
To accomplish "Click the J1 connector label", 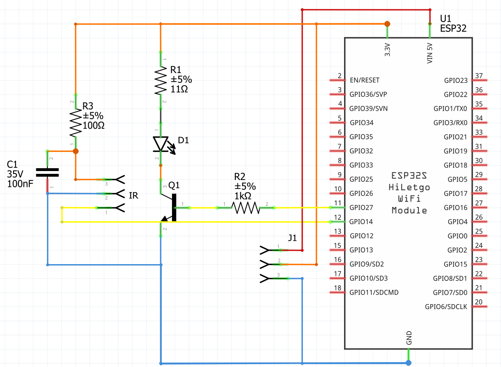I will click(292, 238).
